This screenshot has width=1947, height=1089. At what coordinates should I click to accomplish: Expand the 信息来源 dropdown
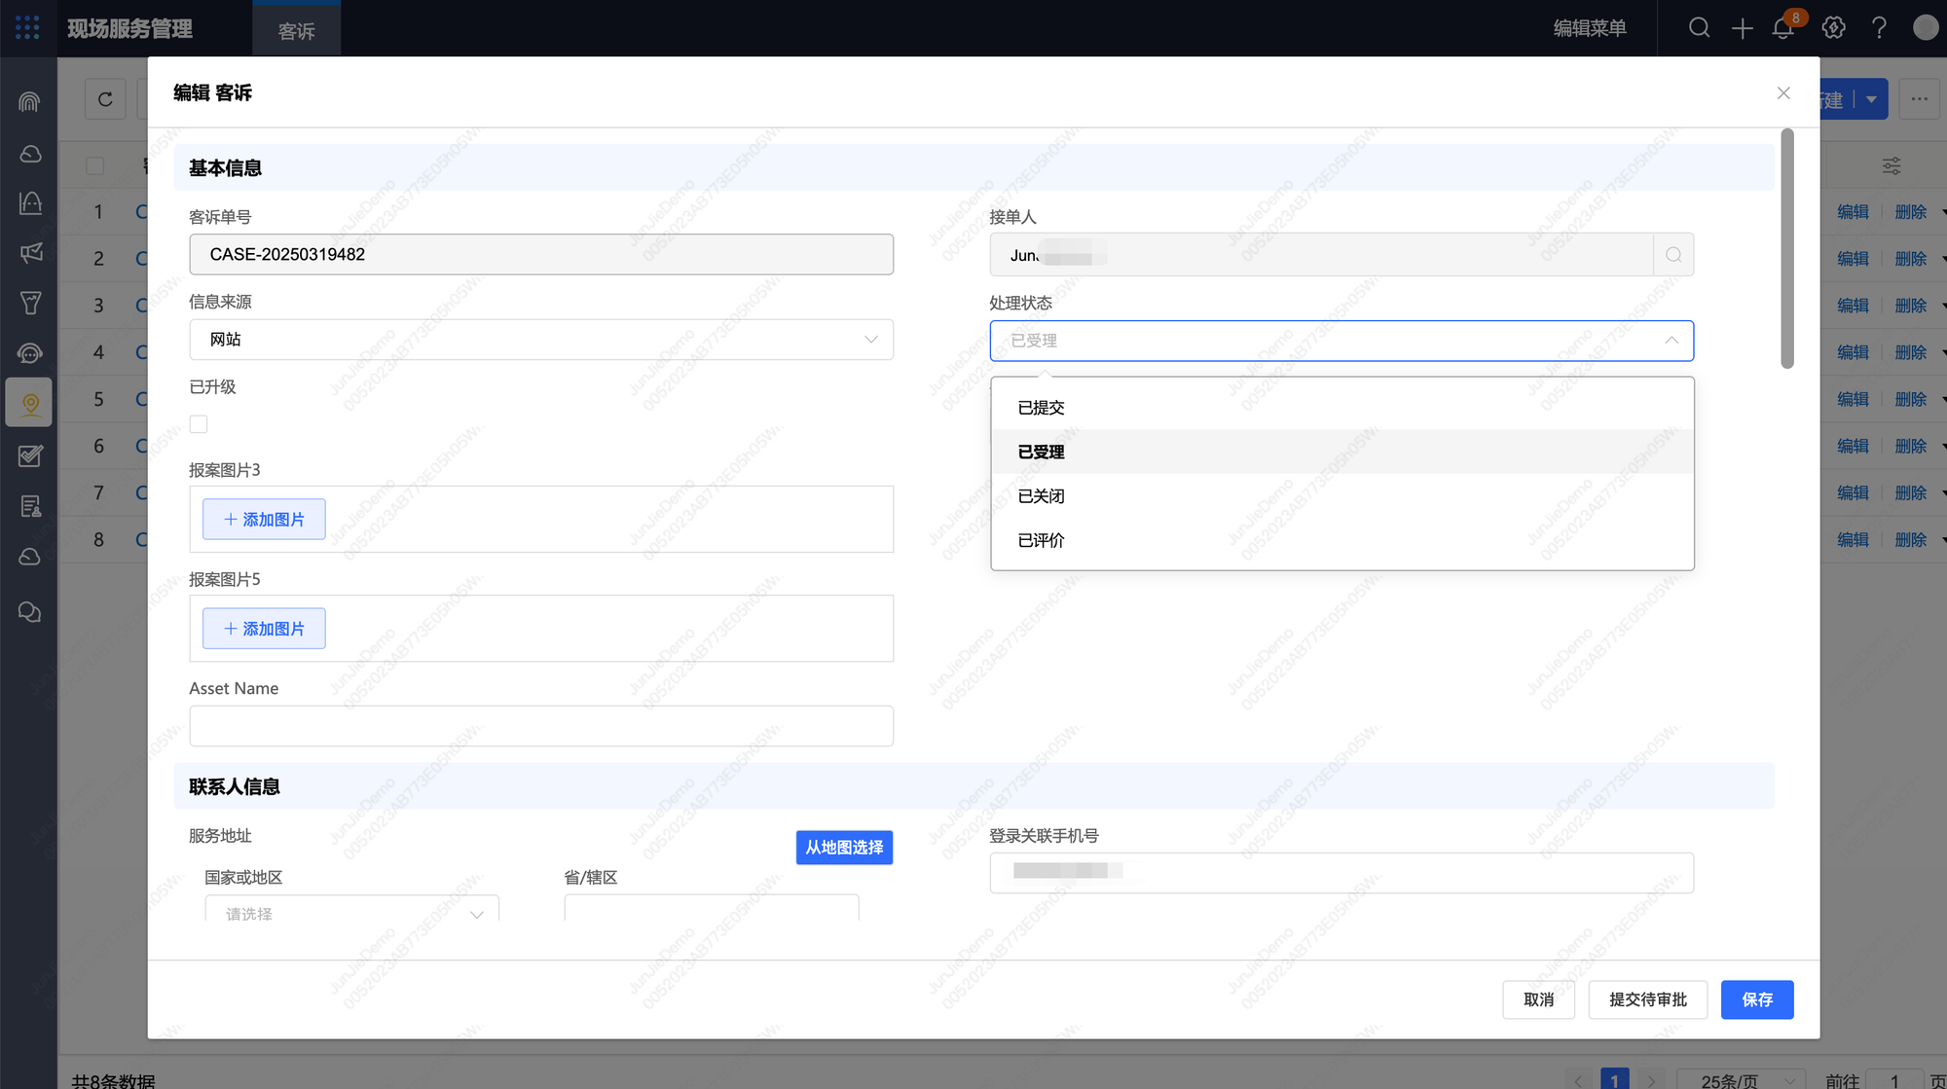[540, 340]
